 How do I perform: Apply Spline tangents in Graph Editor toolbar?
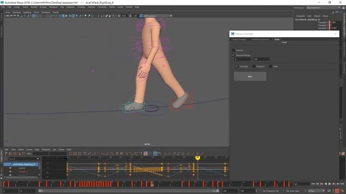[x=89, y=154]
